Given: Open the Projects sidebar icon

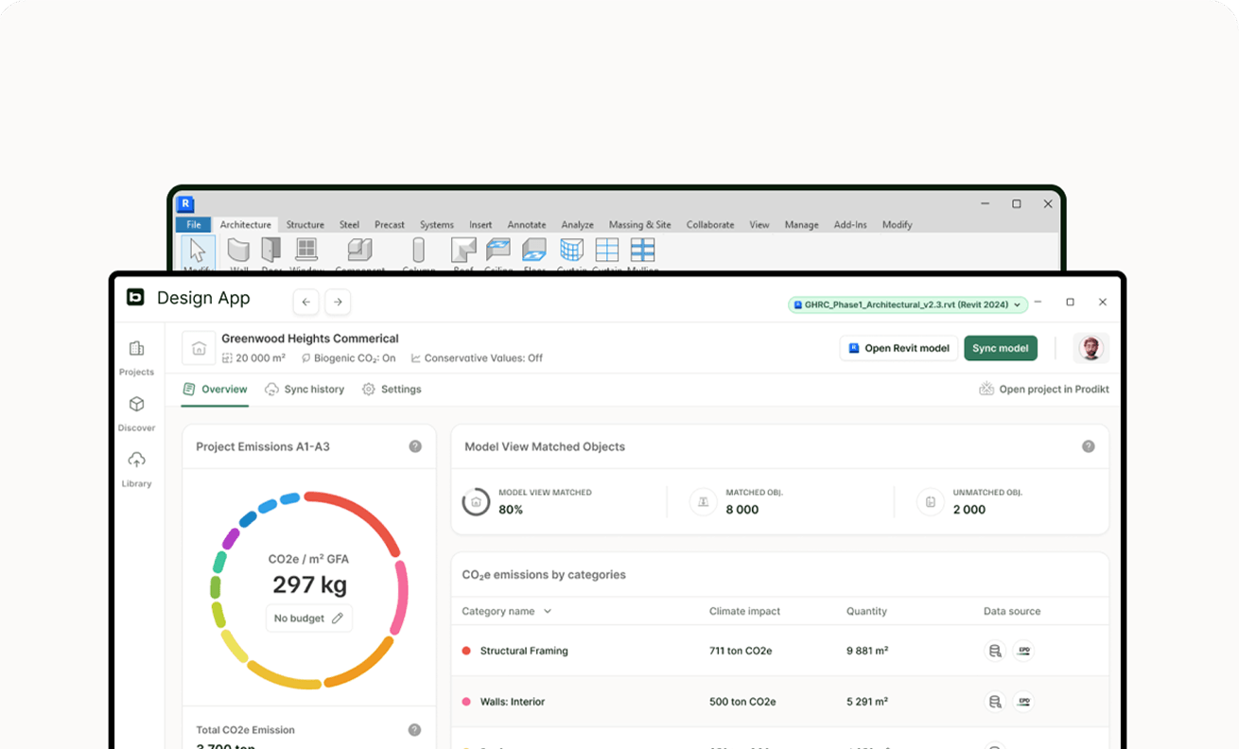Looking at the screenshot, I should [136, 349].
